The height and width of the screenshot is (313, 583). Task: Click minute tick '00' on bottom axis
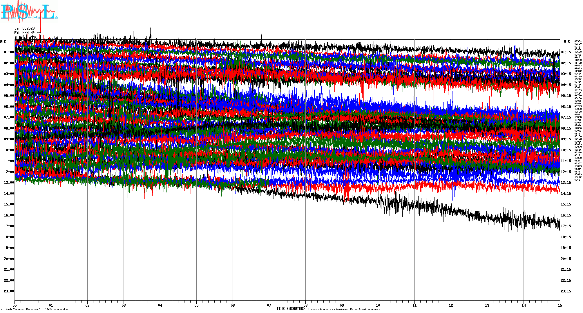[x=15, y=305]
